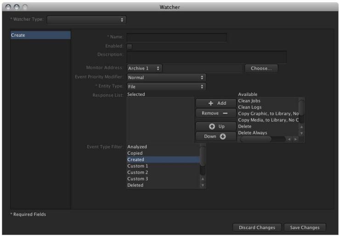Select Analyzed event type

[163, 147]
